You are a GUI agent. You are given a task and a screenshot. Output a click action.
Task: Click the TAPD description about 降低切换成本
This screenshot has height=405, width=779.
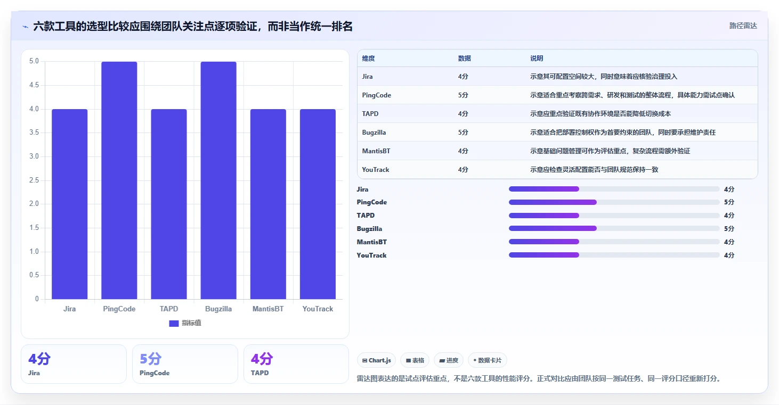601,114
